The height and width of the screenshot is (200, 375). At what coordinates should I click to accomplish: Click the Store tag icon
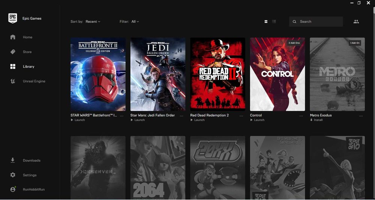click(13, 52)
